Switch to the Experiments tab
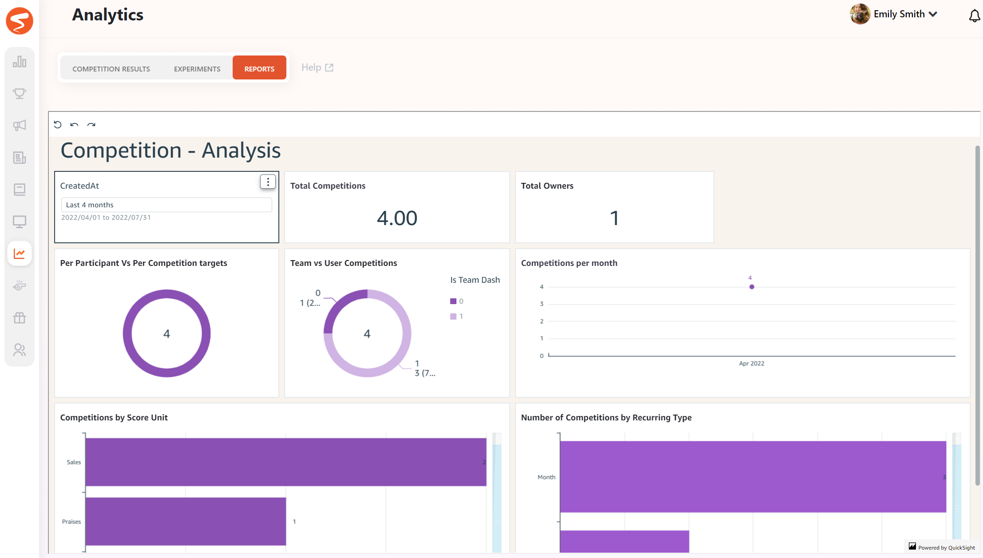Screen dimensions: 983x558 point(197,69)
